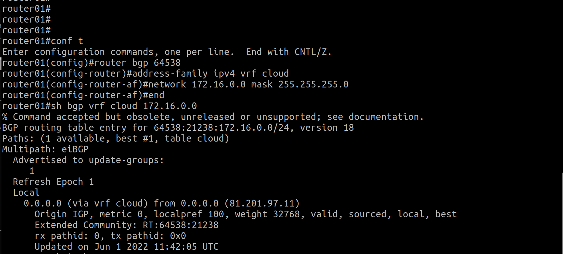Click the 'conf t' command line

[43, 41]
